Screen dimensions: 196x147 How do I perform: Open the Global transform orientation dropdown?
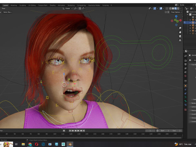67,9
